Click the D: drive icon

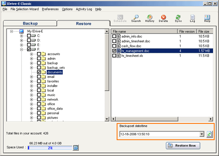pos(33,40)
